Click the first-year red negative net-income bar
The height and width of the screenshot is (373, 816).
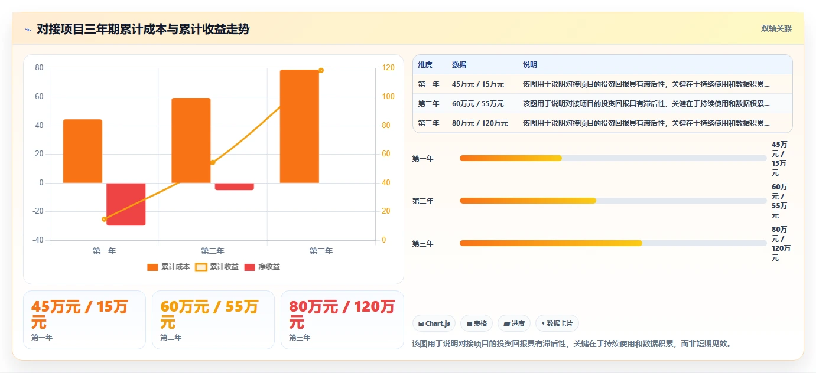click(x=126, y=204)
